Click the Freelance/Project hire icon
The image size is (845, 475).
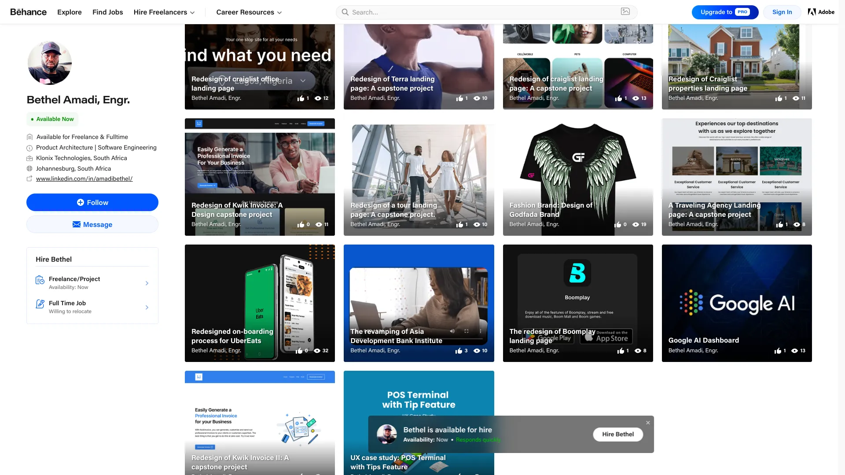pos(40,280)
